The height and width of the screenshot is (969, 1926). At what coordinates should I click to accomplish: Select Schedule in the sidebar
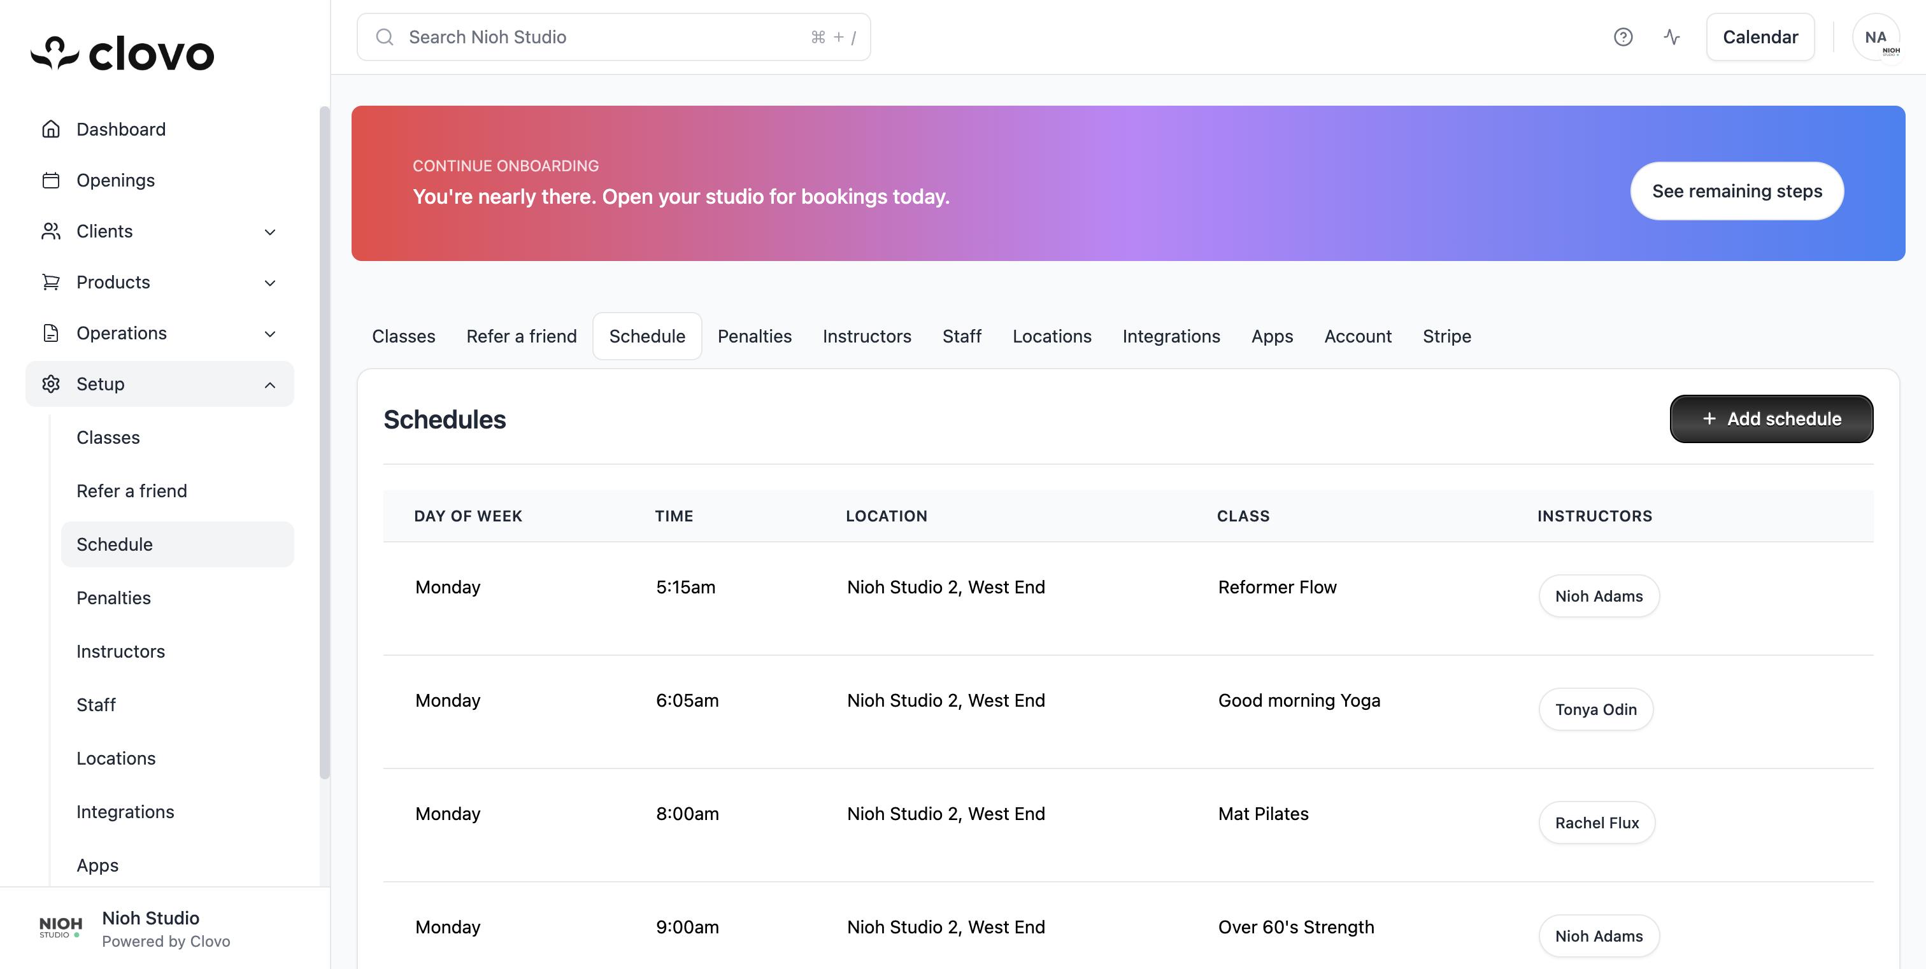178,544
